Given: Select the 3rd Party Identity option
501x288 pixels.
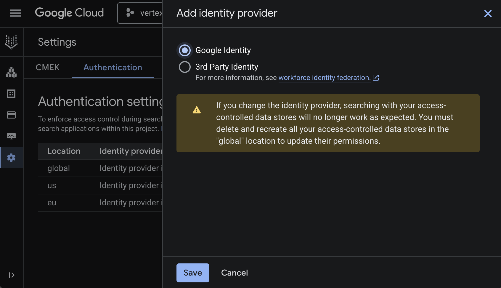Looking at the screenshot, I should coord(185,67).
